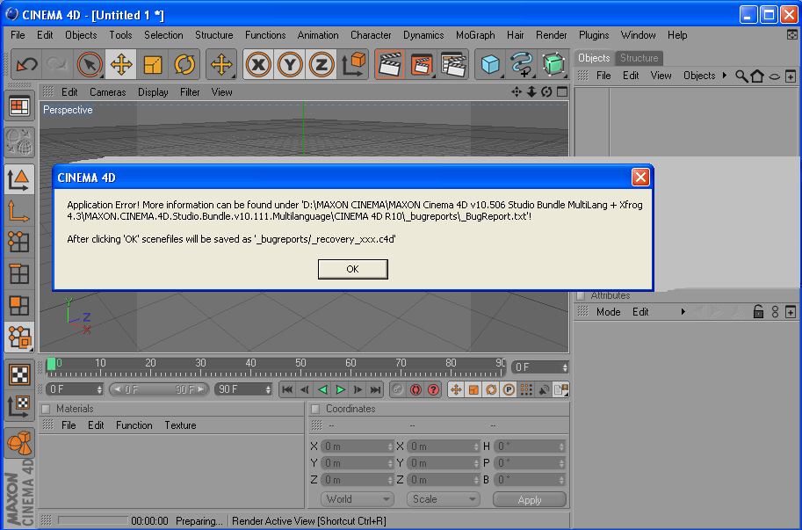Toggle Z axis lock
Screen dimensions: 802x530
pyautogui.click(x=322, y=64)
